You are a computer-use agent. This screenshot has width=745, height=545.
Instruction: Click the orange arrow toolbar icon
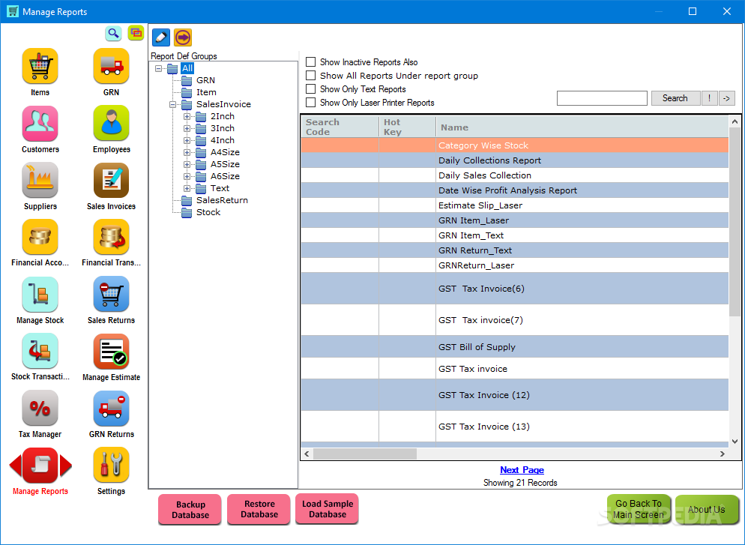pyautogui.click(x=183, y=37)
